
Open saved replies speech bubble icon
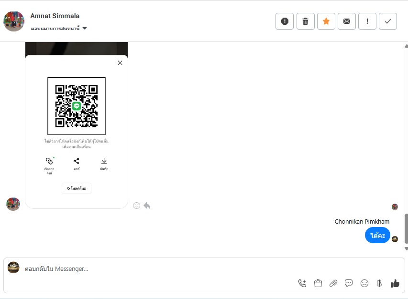[x=349, y=283]
